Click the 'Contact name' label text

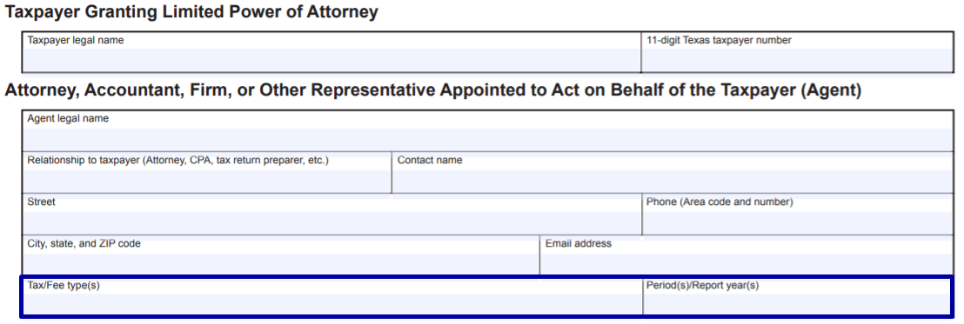(x=430, y=160)
